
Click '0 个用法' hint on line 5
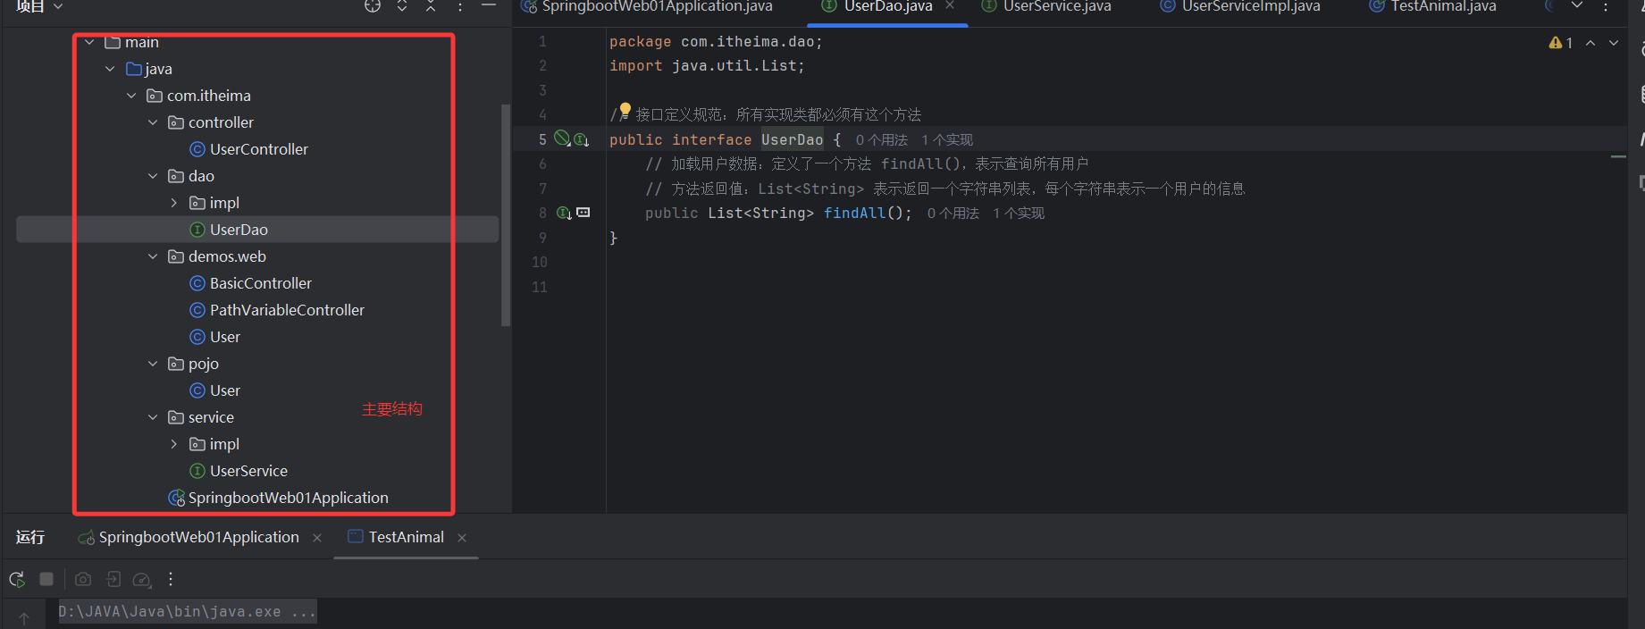(881, 140)
